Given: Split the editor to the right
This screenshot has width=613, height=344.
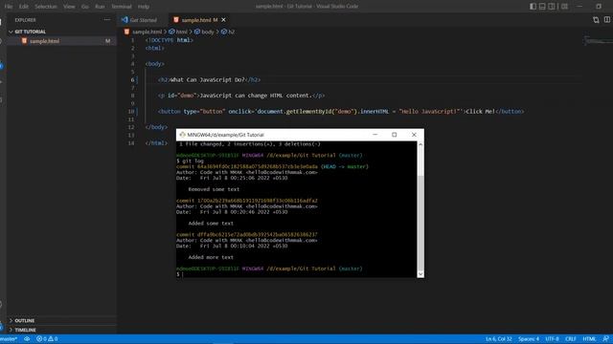Looking at the screenshot, I should point(607,19).
